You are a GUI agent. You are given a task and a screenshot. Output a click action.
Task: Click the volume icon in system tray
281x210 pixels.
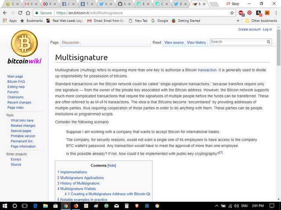[236, 206]
